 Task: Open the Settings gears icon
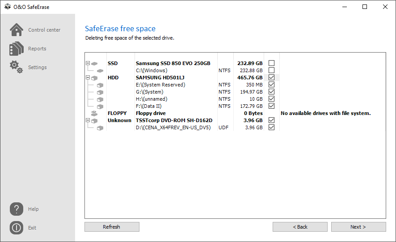click(17, 67)
